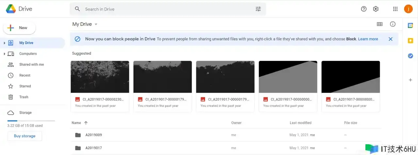Click the plus icon for add-ons
The width and height of the screenshot is (418, 155).
(410, 80)
